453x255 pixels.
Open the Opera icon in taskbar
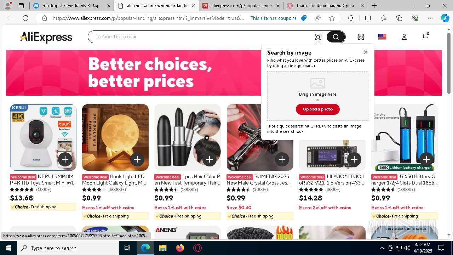(x=197, y=248)
